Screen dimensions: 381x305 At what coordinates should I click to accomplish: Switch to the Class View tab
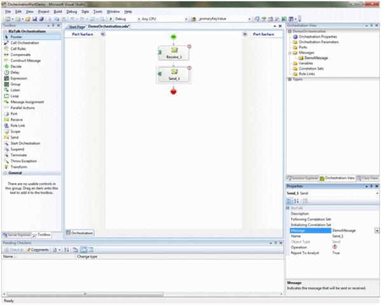point(368,179)
